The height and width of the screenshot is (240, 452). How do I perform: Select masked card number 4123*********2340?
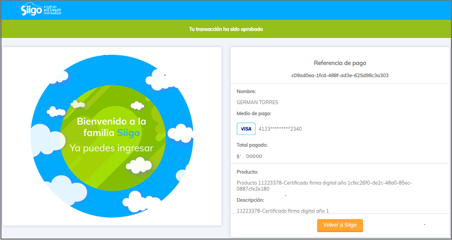[x=280, y=129]
